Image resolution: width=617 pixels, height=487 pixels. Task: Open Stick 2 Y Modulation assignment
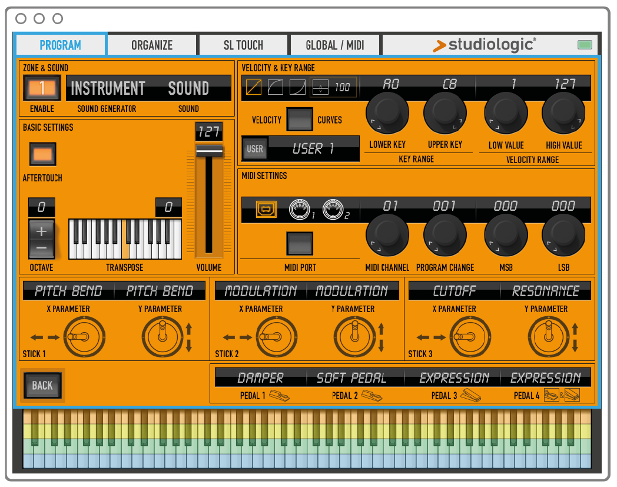click(352, 290)
